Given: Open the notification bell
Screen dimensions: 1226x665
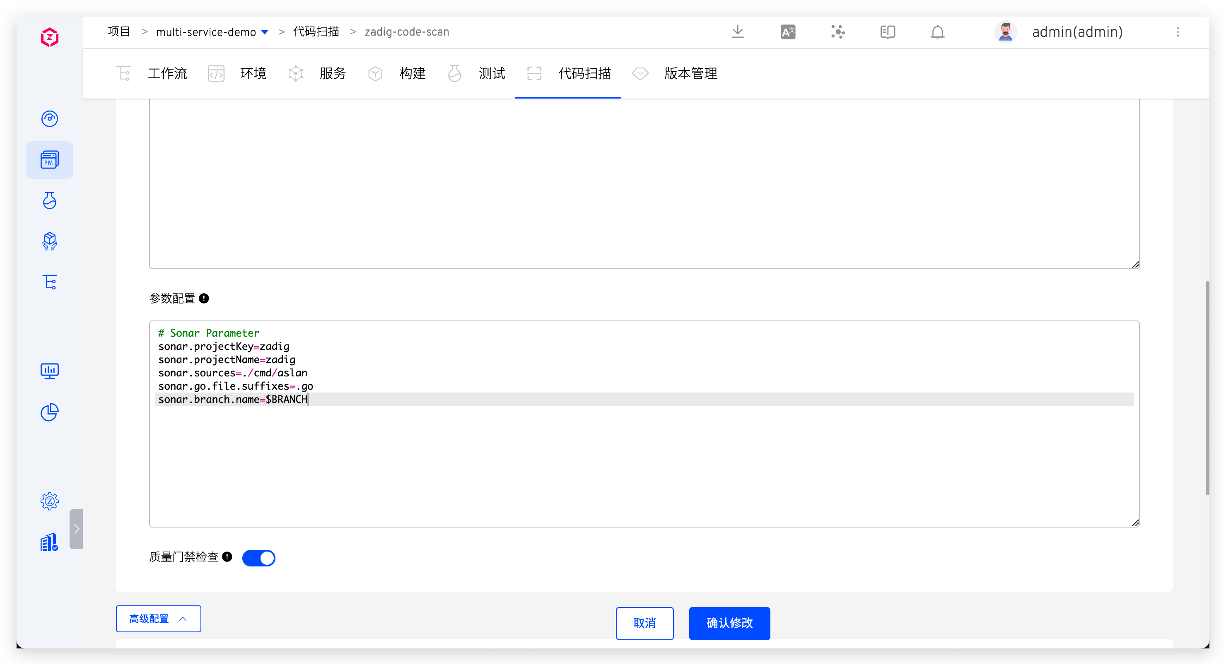Looking at the screenshot, I should [x=937, y=32].
